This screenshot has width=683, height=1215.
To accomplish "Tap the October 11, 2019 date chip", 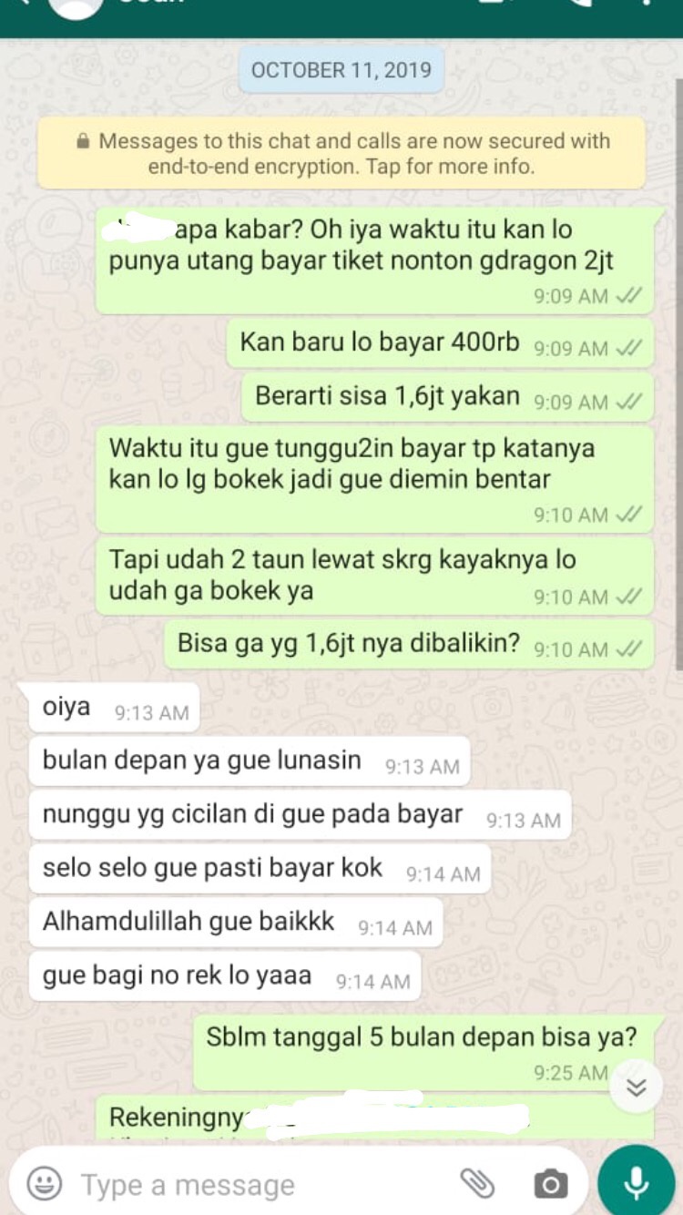I will coord(341,70).
